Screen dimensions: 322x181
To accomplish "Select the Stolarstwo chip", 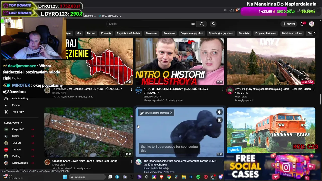I will pyautogui.click(x=152, y=33).
